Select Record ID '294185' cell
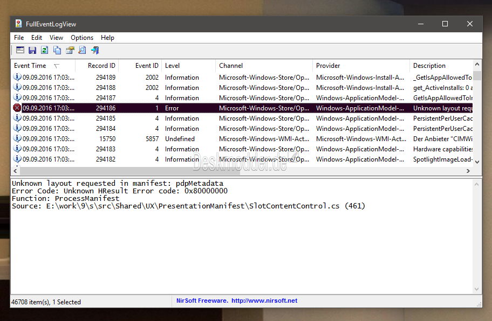Image resolution: width=492 pixels, height=321 pixels. 106,118
